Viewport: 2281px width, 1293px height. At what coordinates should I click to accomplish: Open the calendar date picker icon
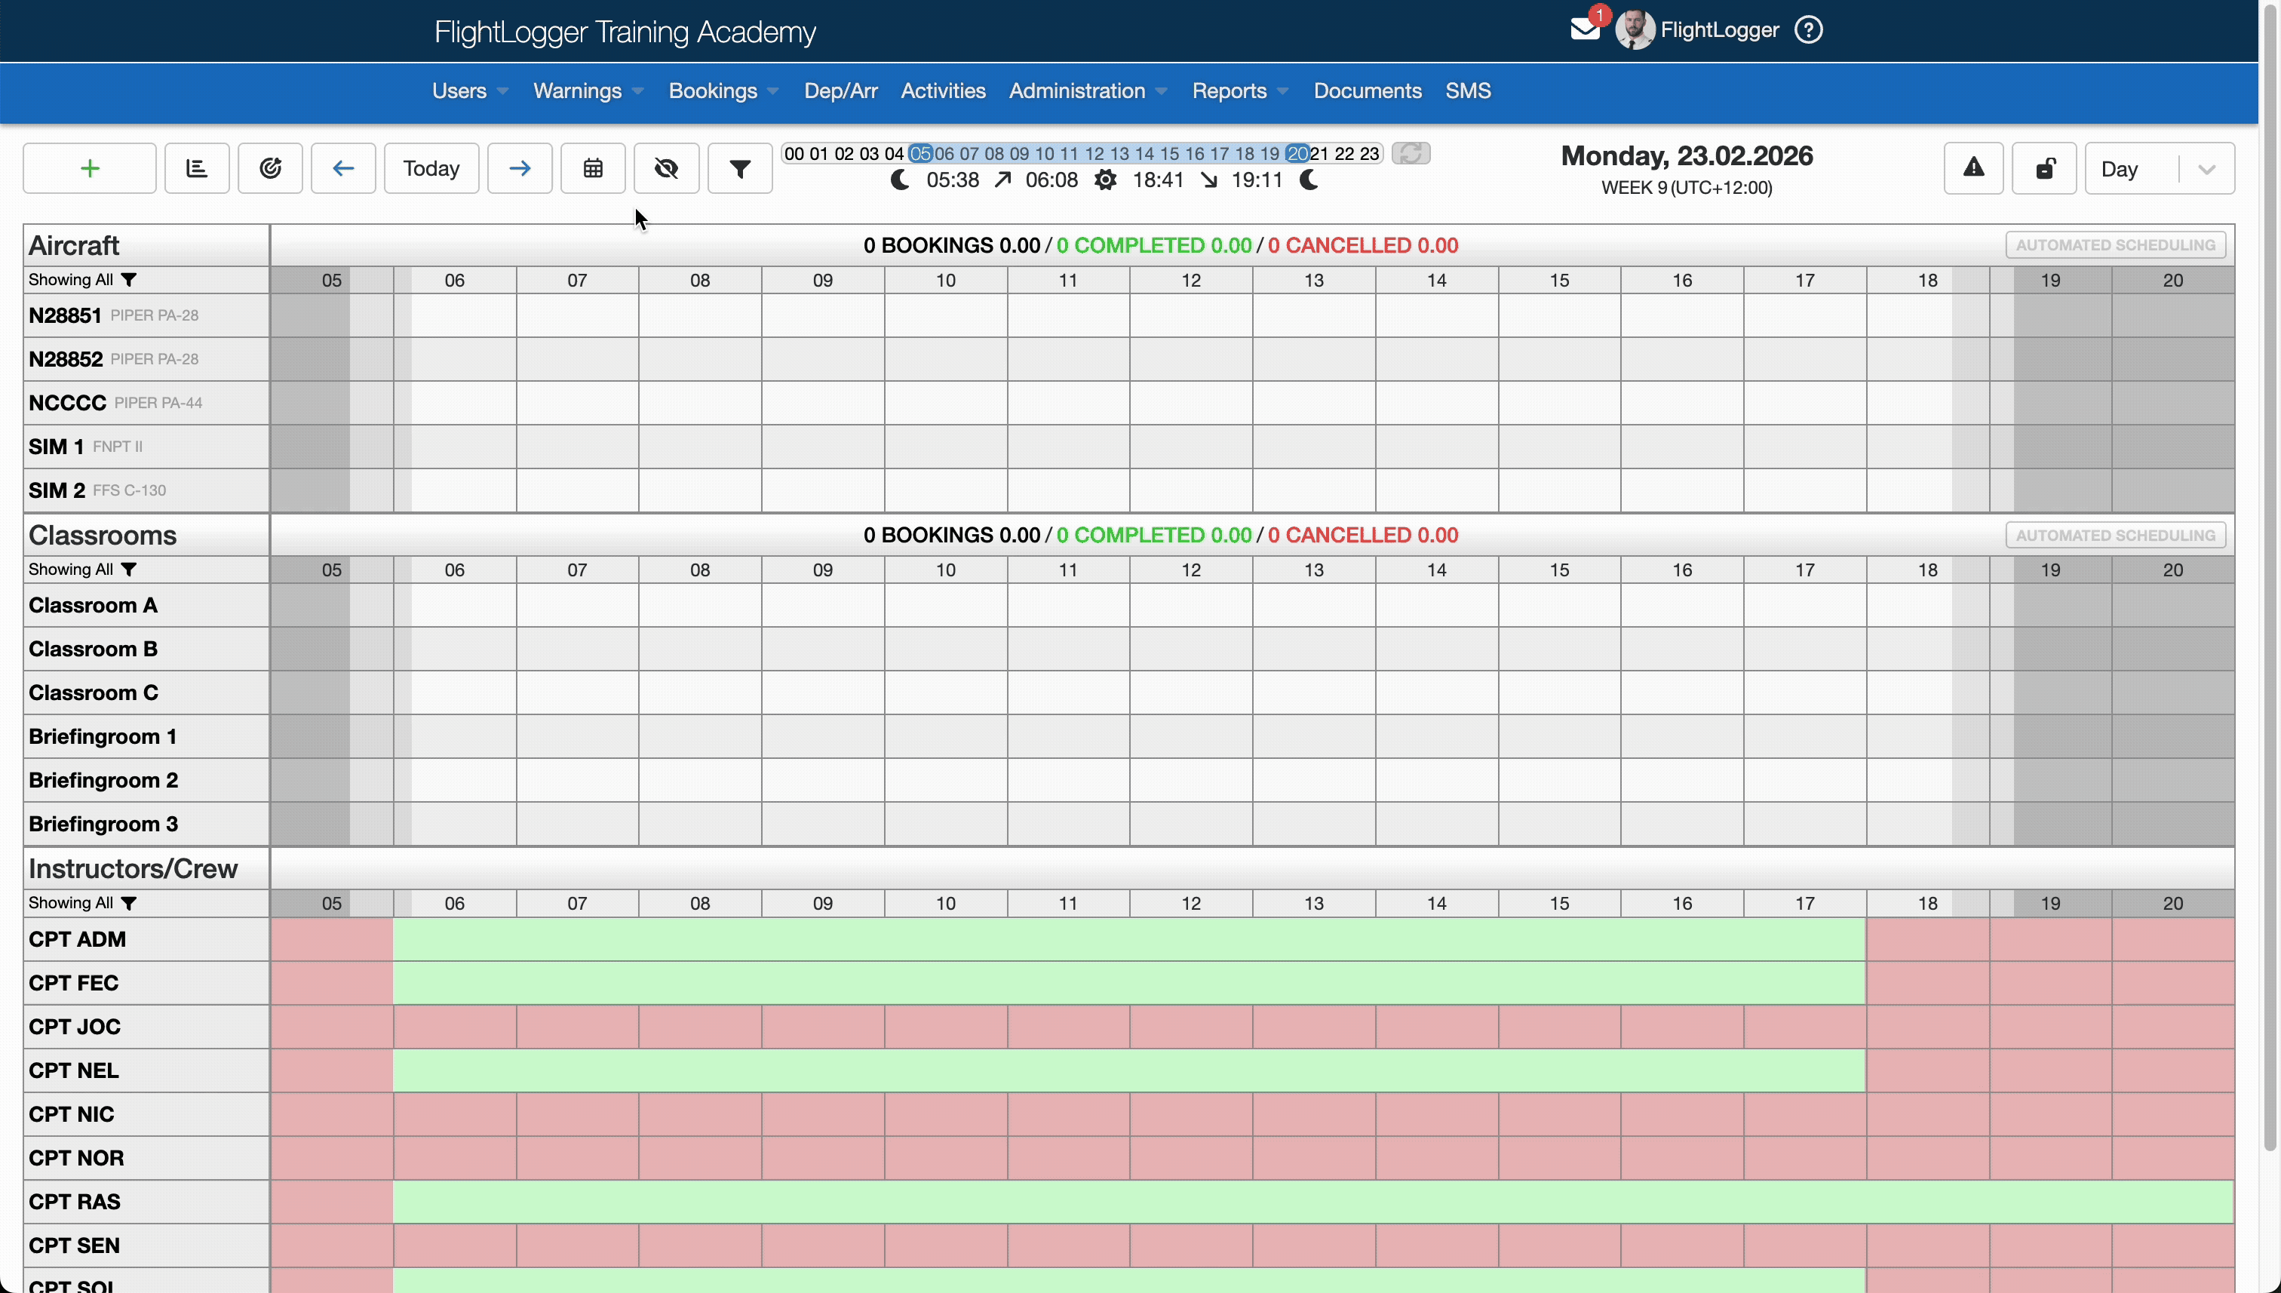point(592,167)
